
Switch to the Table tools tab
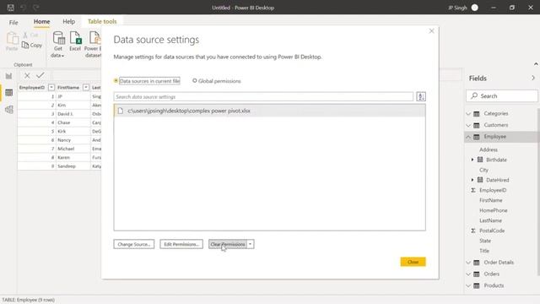click(102, 21)
